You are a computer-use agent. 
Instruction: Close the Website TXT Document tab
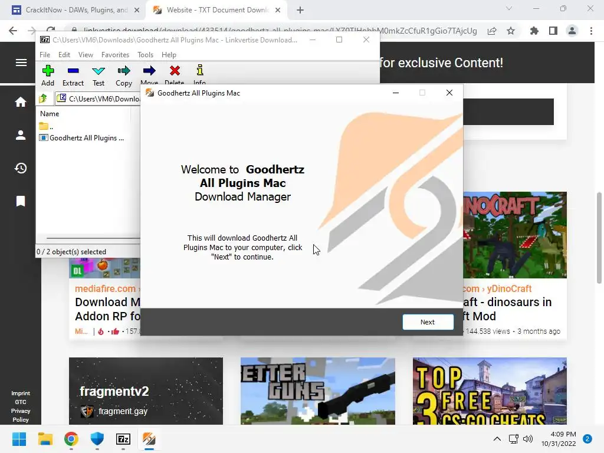[278, 10]
